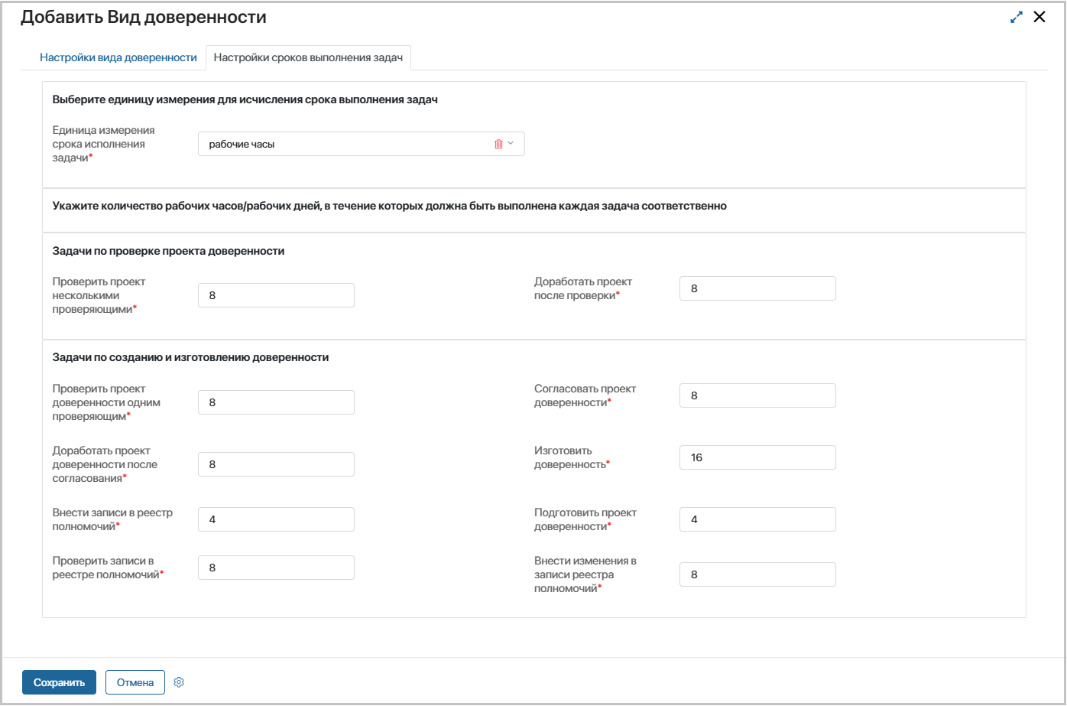The image size is (1067, 706).
Task: Edit Изготовить доверенность field showing 16
Action: 757,457
